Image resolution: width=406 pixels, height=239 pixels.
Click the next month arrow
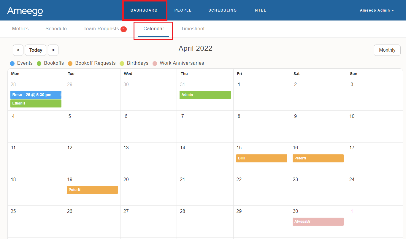click(53, 50)
